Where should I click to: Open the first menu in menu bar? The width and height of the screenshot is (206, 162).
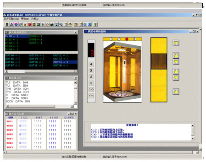[x=11, y=19]
